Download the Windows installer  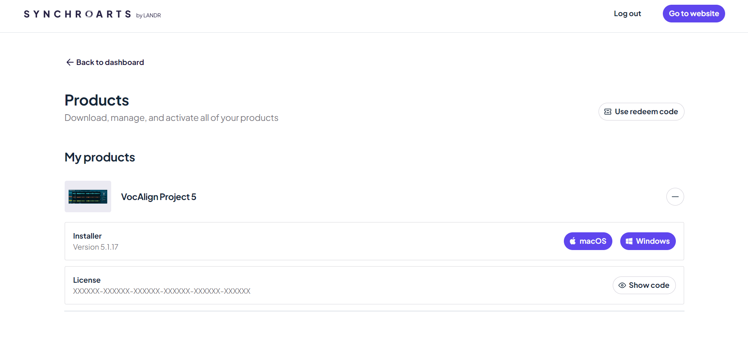(647, 241)
